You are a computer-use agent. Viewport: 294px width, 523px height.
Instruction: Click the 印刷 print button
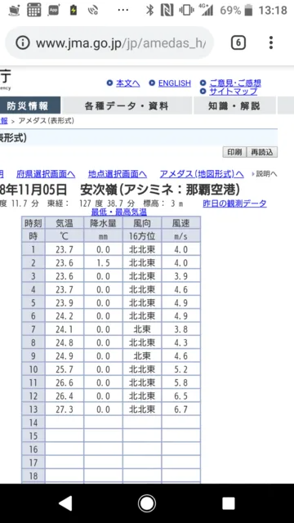[234, 152]
